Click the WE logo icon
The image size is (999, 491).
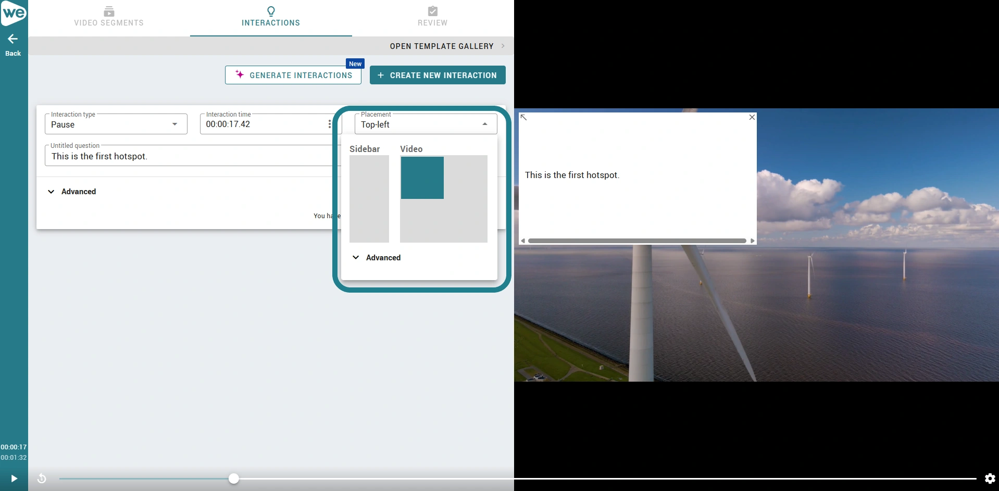point(14,12)
